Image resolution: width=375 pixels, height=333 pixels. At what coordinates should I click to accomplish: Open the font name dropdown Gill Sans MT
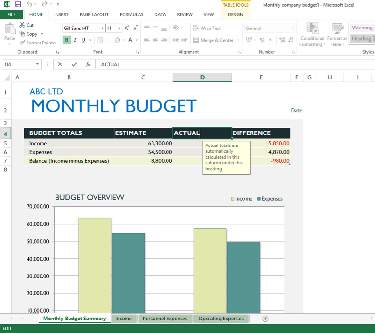pos(102,28)
